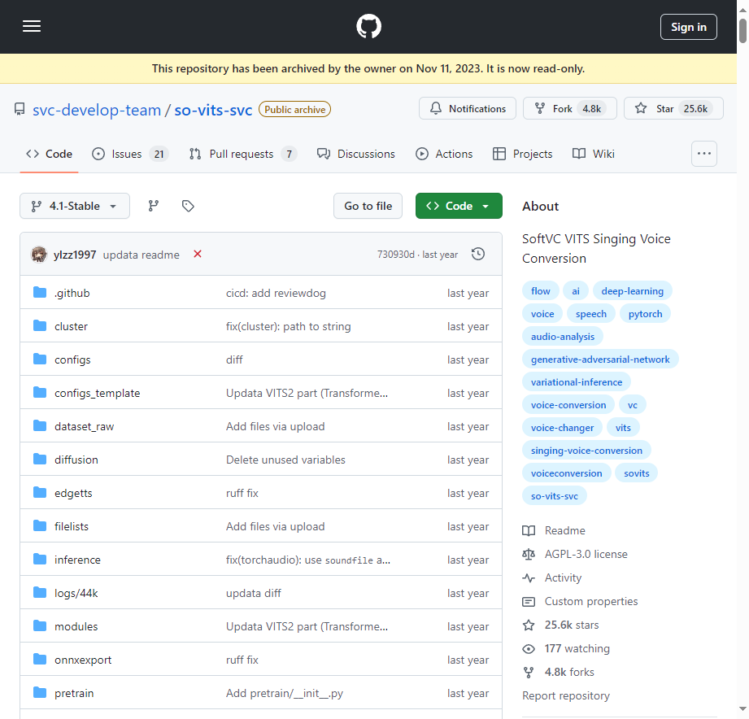Open the Wiki tab
This screenshot has height=719, width=749.
(594, 154)
